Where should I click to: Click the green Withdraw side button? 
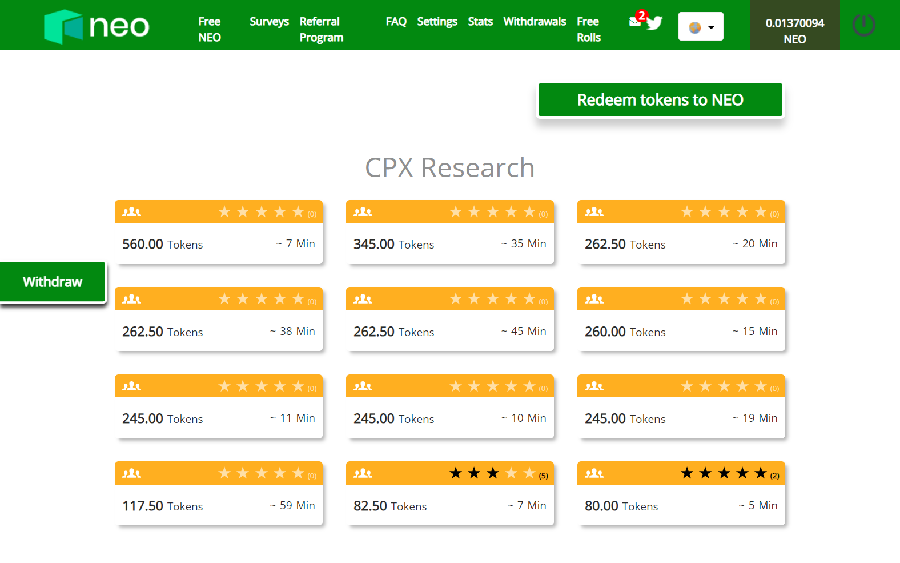coord(53,282)
